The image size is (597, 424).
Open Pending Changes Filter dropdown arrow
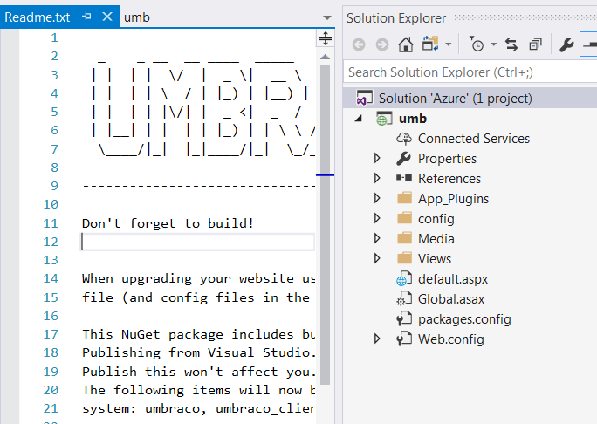click(x=493, y=44)
